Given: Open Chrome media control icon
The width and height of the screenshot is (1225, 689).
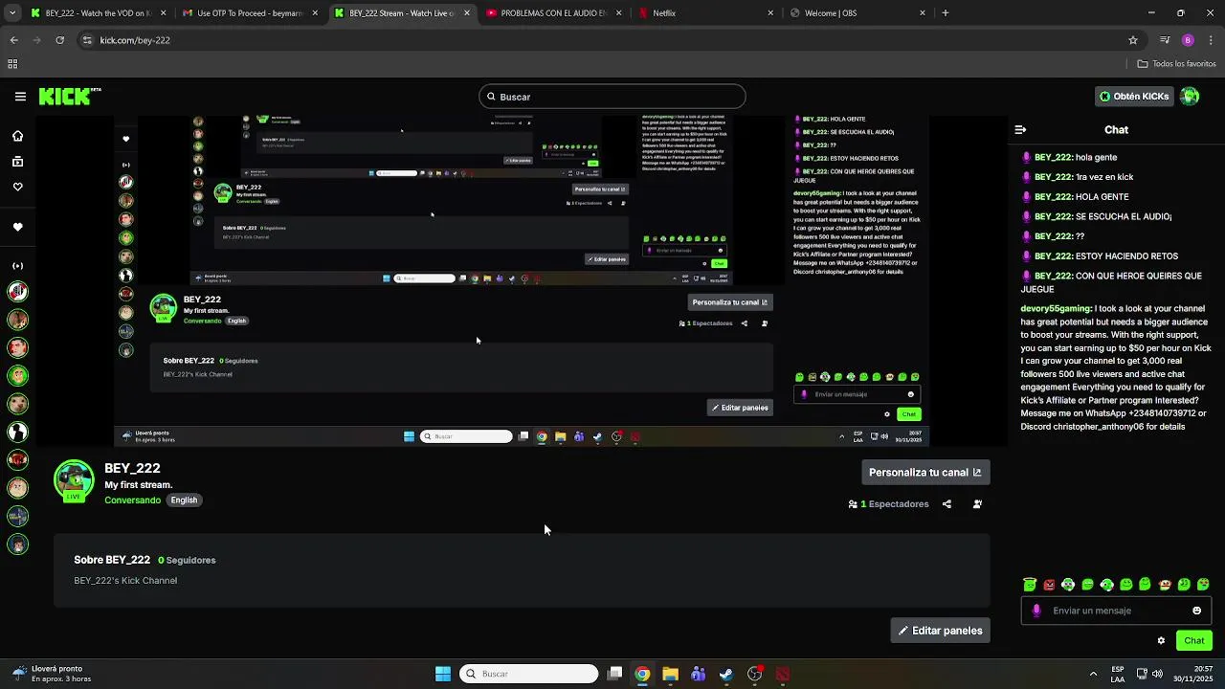Looking at the screenshot, I should point(1165,40).
